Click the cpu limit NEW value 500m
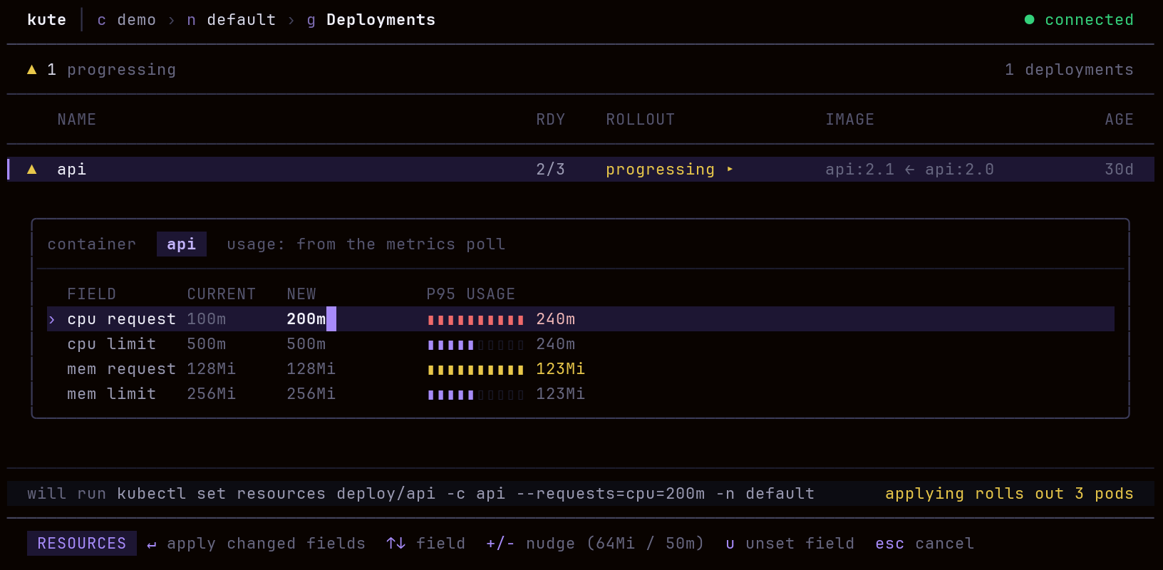The image size is (1163, 570). (306, 344)
